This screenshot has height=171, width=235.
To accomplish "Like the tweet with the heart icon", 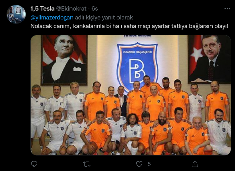I will point(139,164).
